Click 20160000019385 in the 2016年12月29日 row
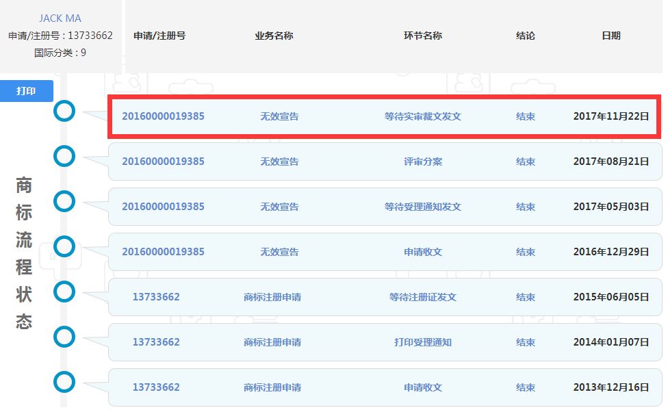Viewport: 668px width, 412px height. click(x=163, y=252)
